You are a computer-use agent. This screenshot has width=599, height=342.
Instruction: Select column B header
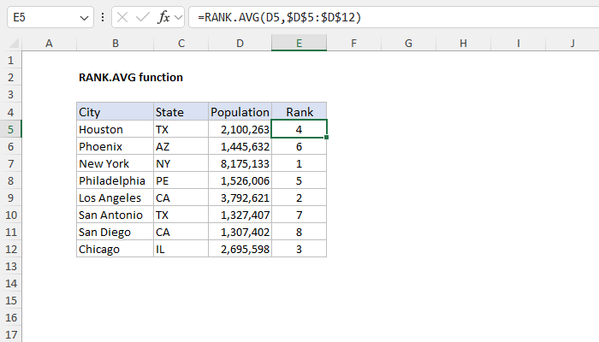coord(115,43)
